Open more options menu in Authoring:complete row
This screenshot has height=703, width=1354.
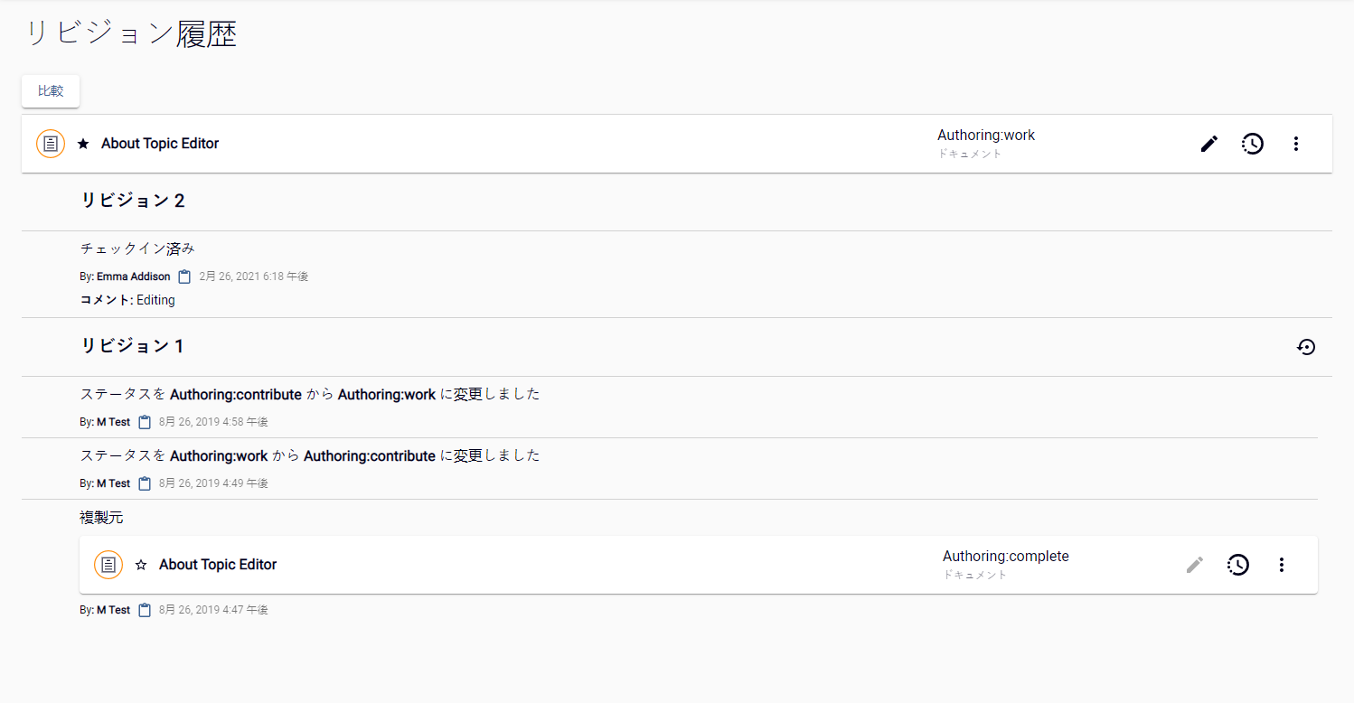(1282, 565)
